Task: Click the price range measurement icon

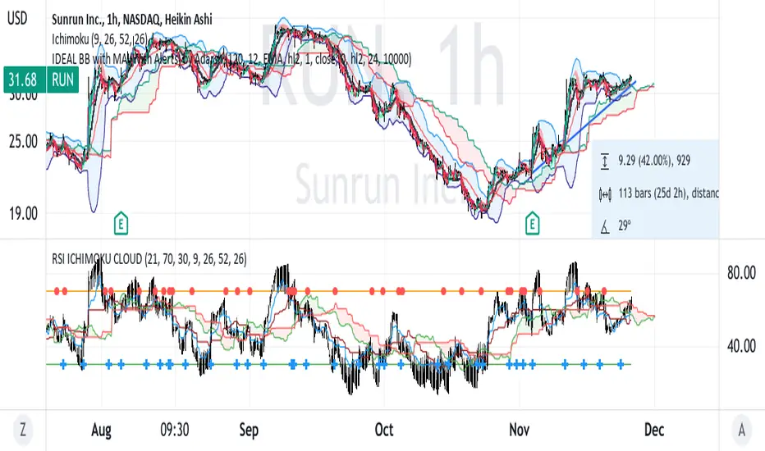Action: 604,162
